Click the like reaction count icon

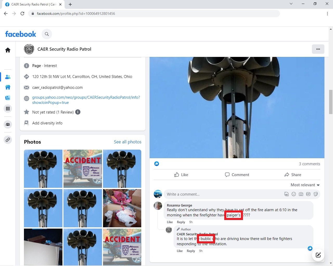pos(157,164)
